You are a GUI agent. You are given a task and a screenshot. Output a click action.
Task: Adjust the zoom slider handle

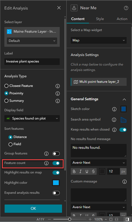(x=70, y=219)
